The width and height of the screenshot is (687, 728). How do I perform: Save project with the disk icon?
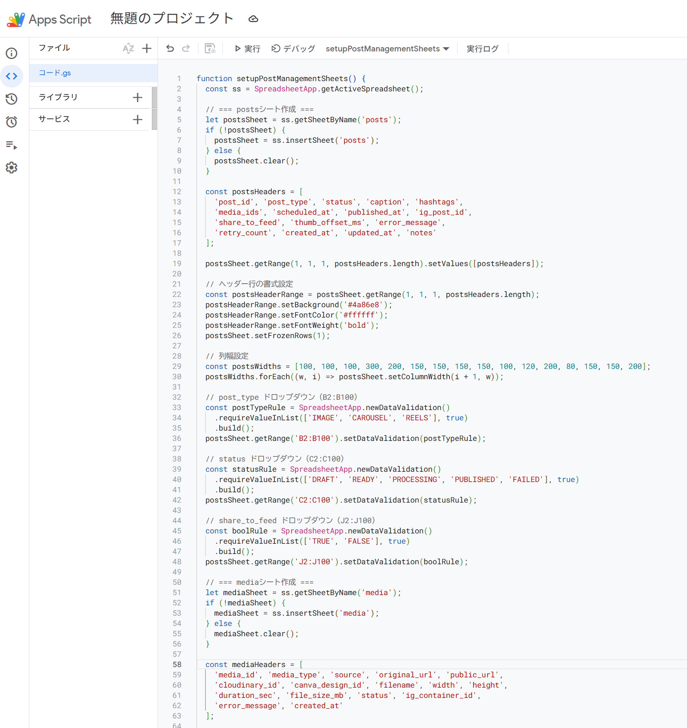tap(210, 48)
